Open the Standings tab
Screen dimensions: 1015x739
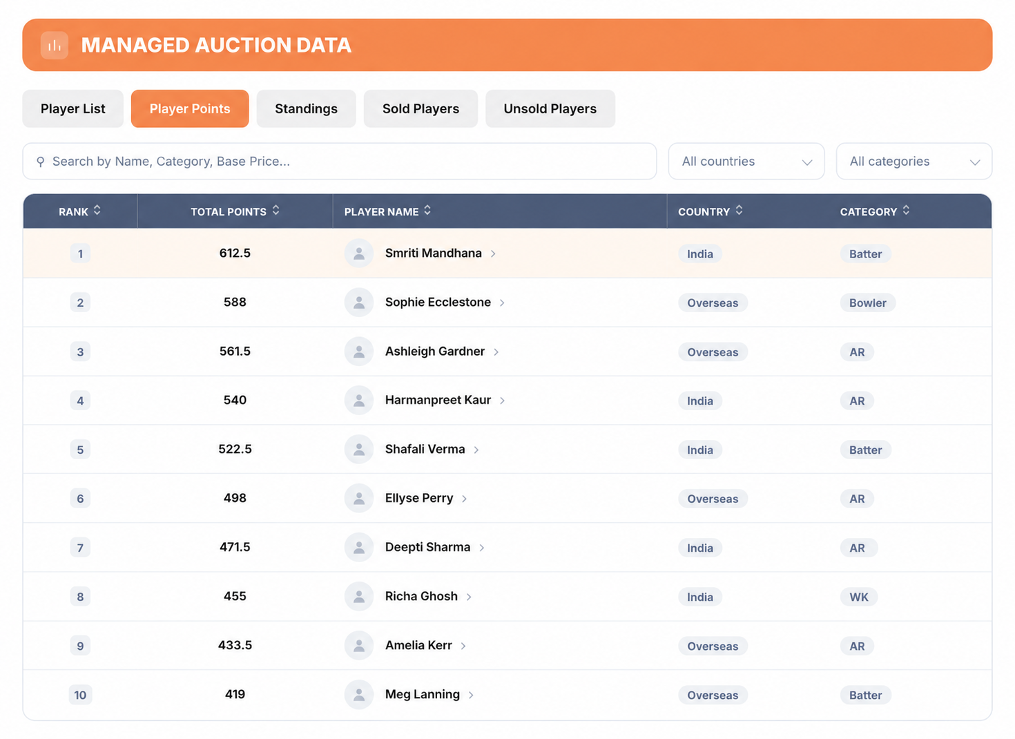[307, 108]
